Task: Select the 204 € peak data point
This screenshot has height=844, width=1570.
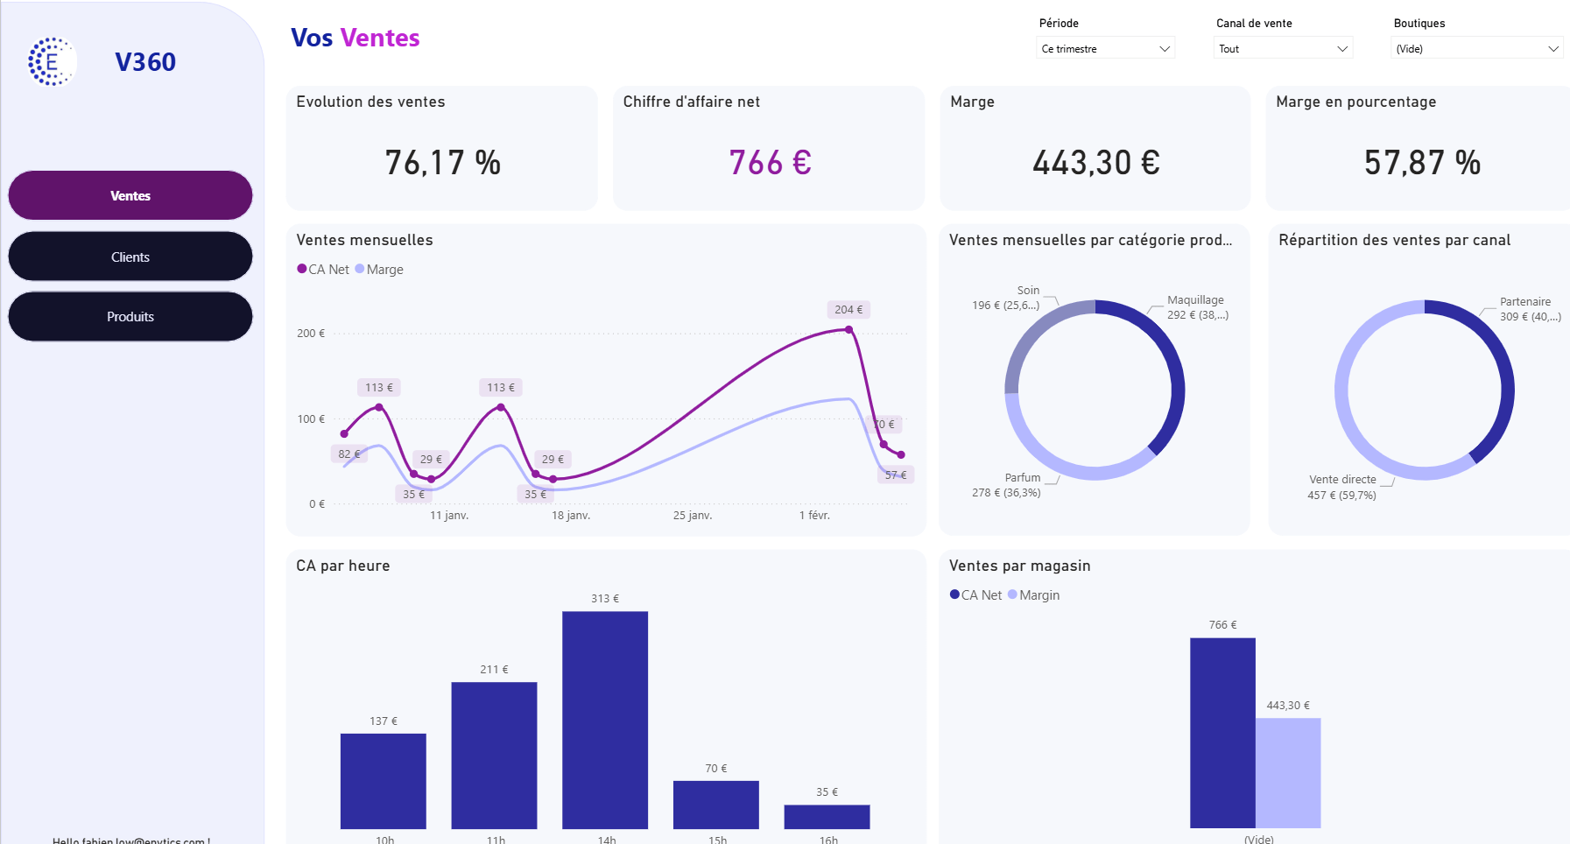Action: (848, 329)
